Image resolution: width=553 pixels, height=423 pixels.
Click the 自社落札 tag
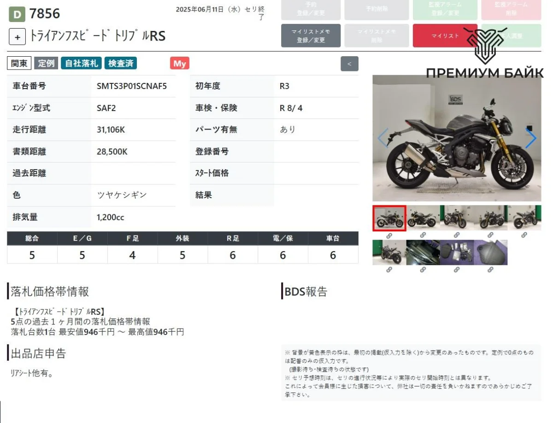pos(82,64)
